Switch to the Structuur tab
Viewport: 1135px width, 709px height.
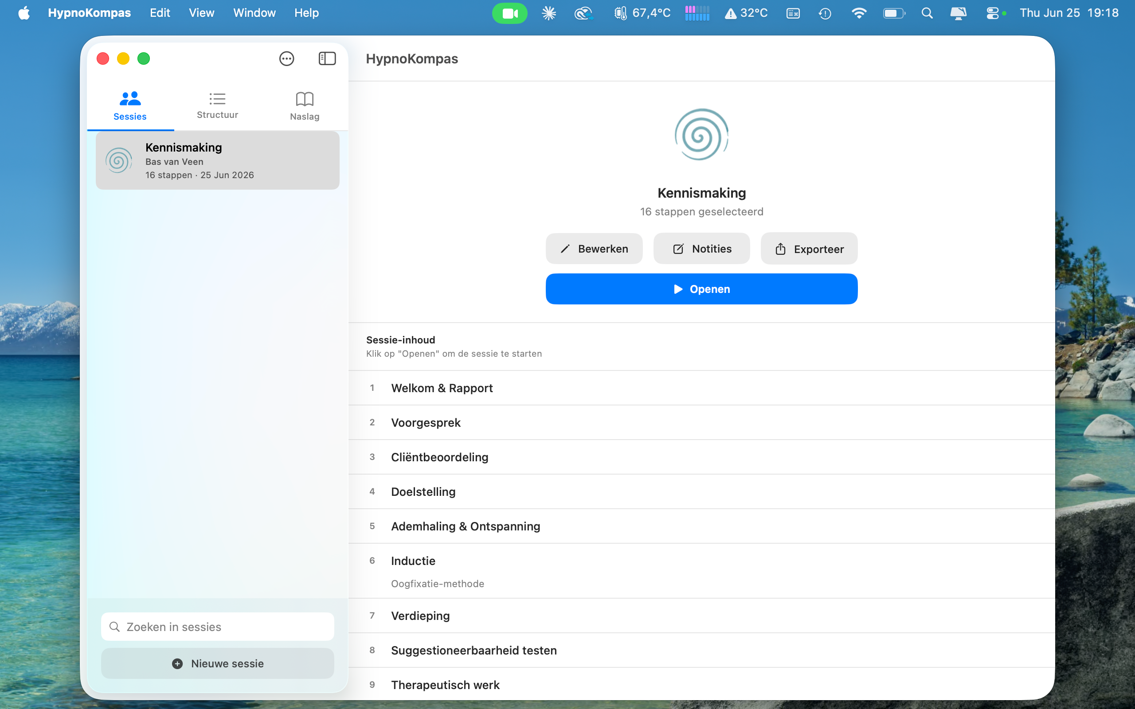[x=218, y=106]
